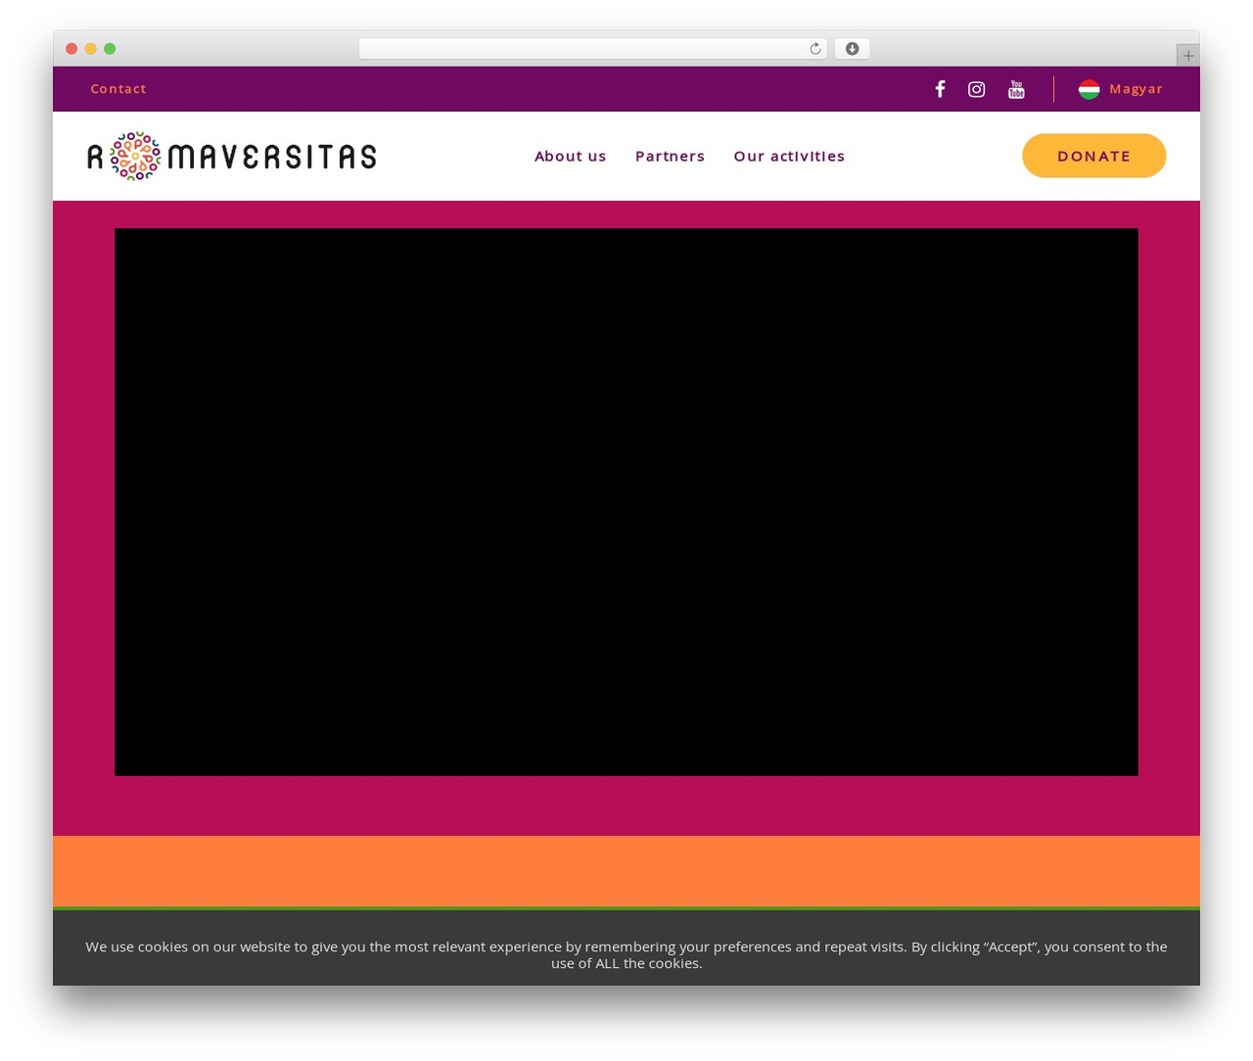Image resolution: width=1253 pixels, height=1061 pixels.
Task: Click the Romaversitas logo
Action: coord(232,157)
